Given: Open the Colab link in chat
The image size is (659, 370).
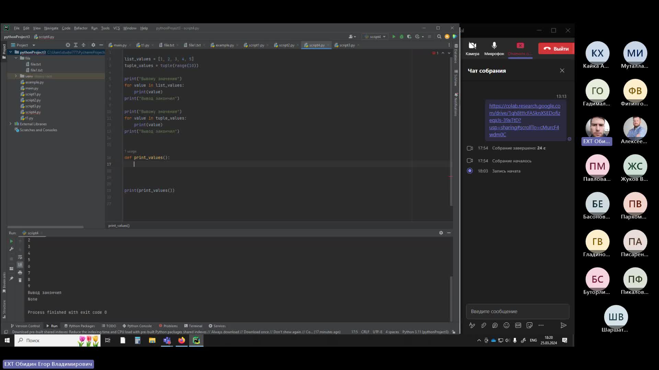Looking at the screenshot, I should [x=524, y=120].
